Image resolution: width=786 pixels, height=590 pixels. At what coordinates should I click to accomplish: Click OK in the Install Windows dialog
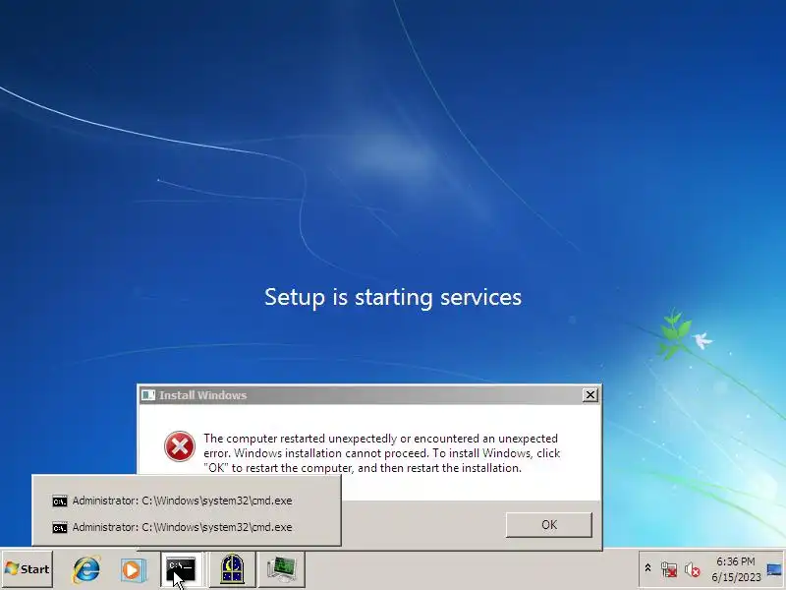coord(549,525)
